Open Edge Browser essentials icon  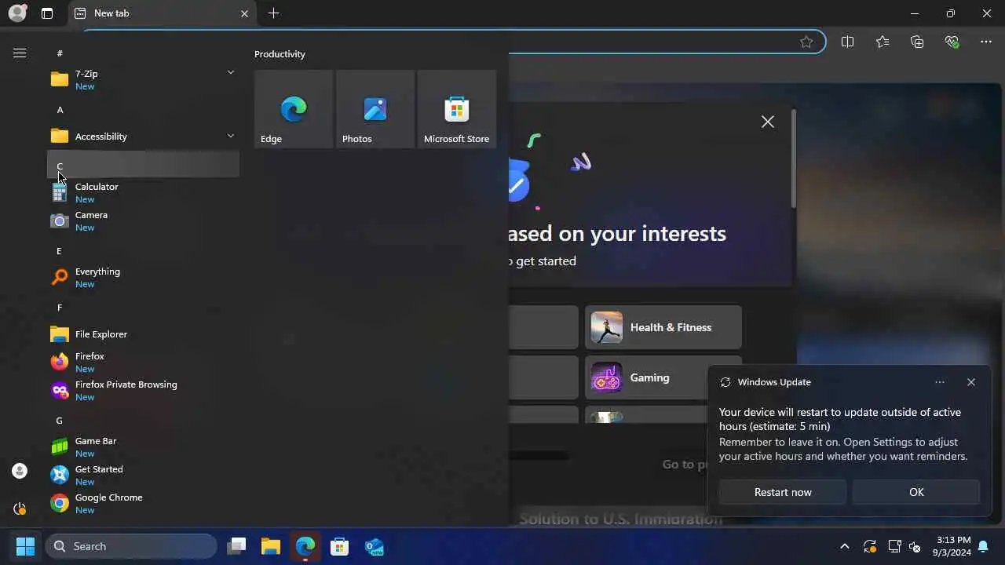tap(952, 42)
